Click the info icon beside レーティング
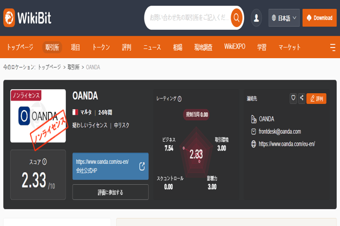The image size is (340, 226). (180, 99)
